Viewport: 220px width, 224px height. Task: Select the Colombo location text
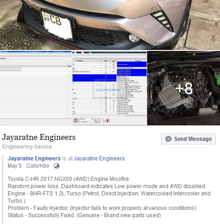[x=38, y=166]
